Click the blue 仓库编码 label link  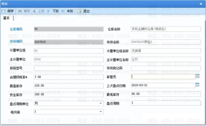[16, 29]
